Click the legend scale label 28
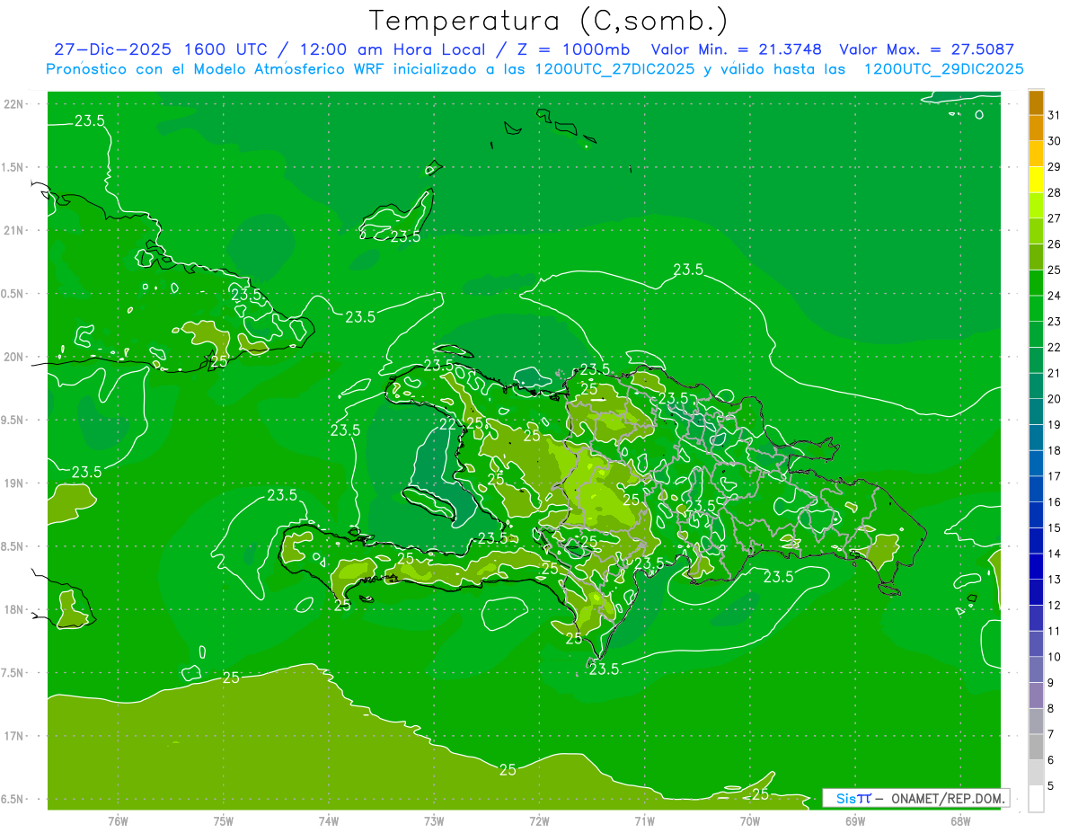Viewport: 1078px width, 833px height. [1054, 192]
